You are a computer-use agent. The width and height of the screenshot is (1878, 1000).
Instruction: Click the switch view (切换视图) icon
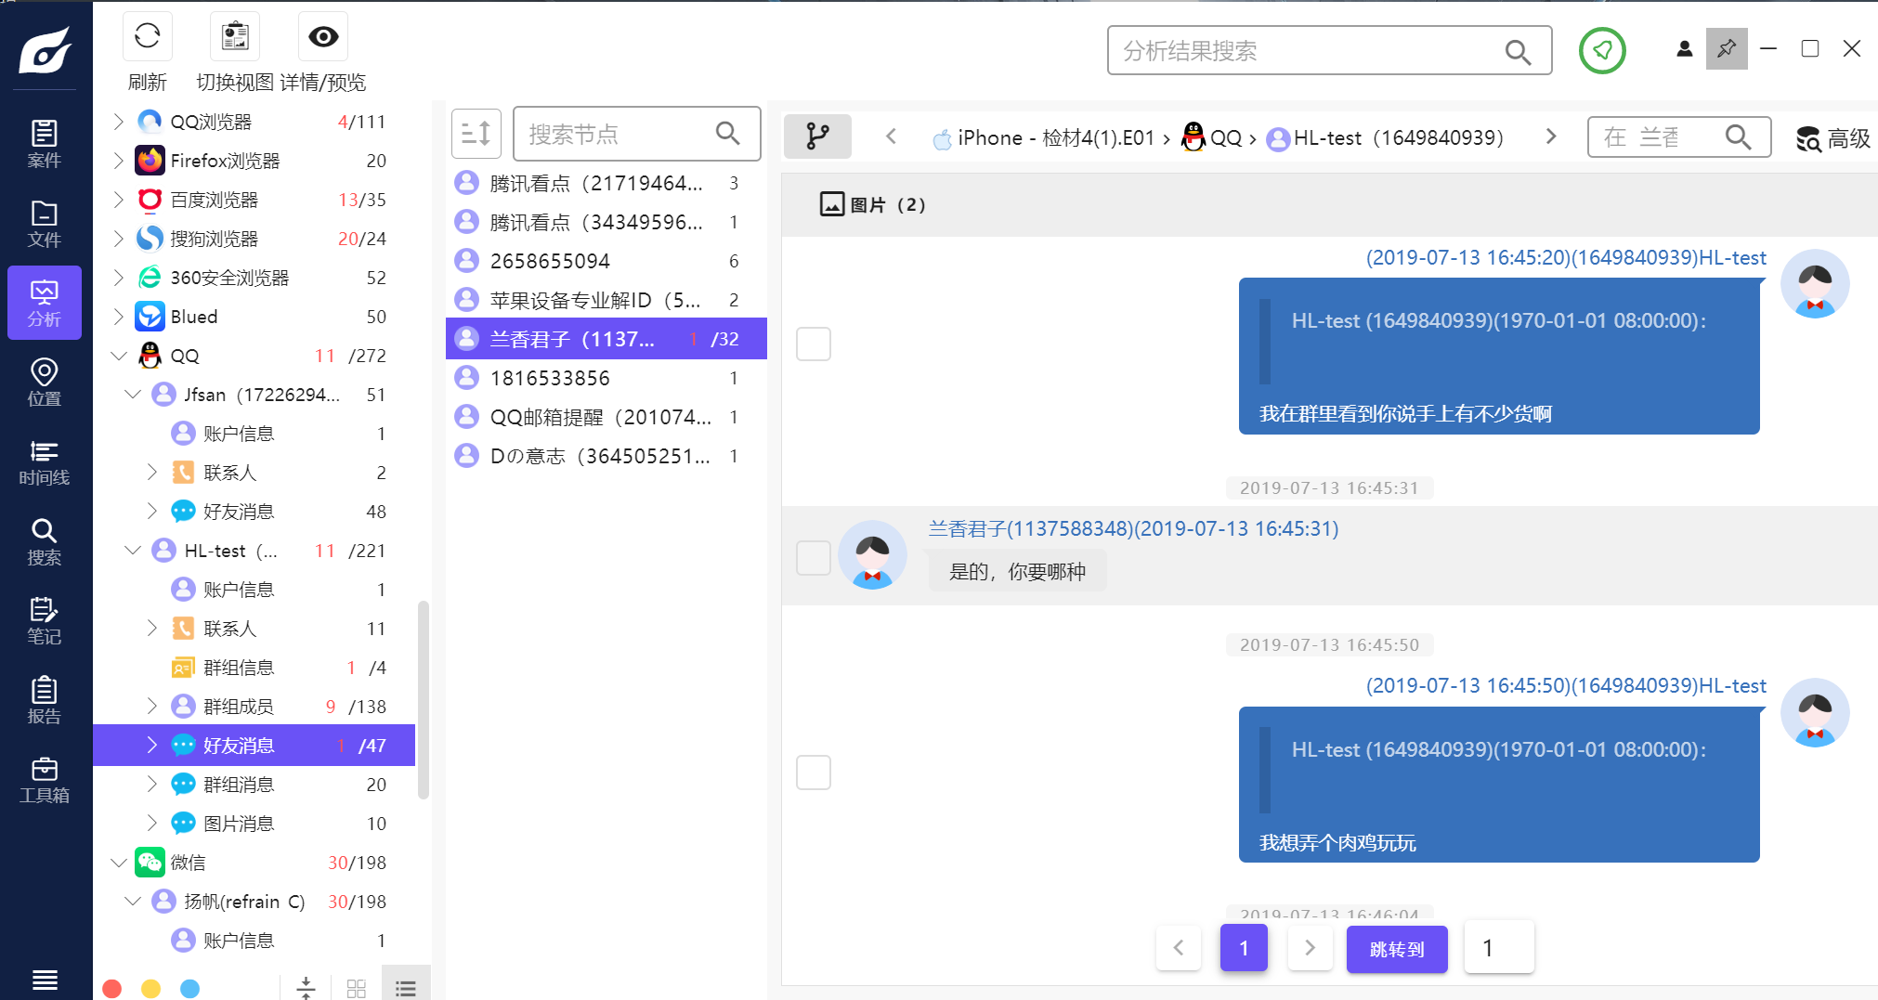point(235,37)
